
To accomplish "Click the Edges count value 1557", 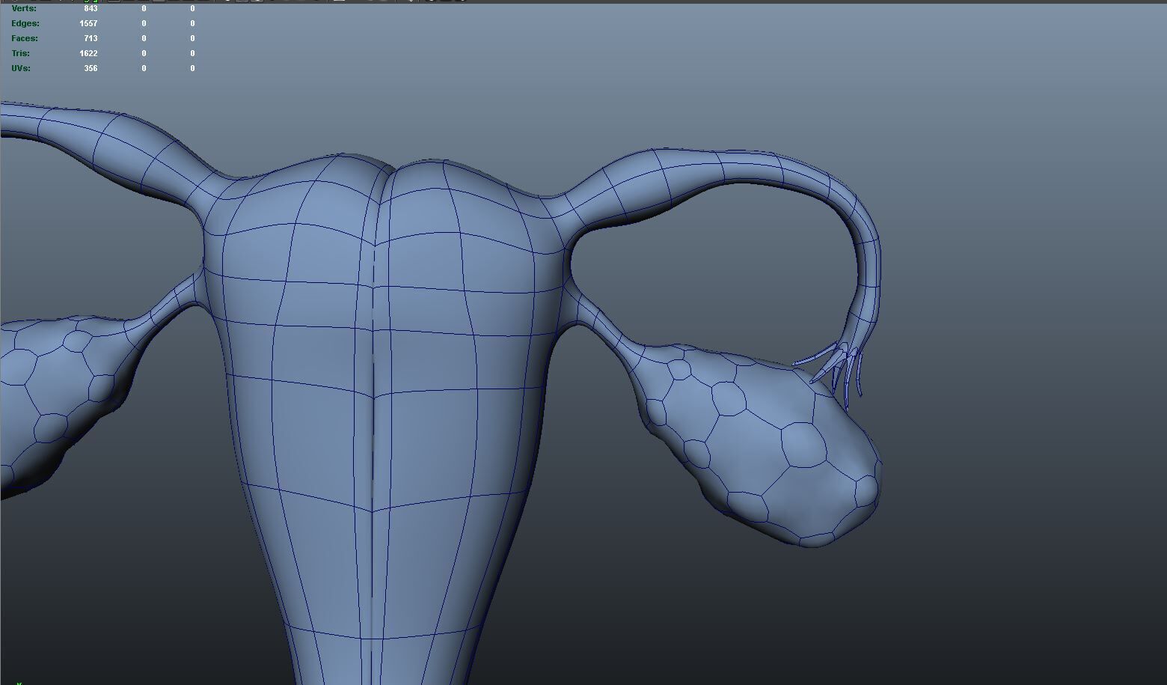I will click(88, 23).
